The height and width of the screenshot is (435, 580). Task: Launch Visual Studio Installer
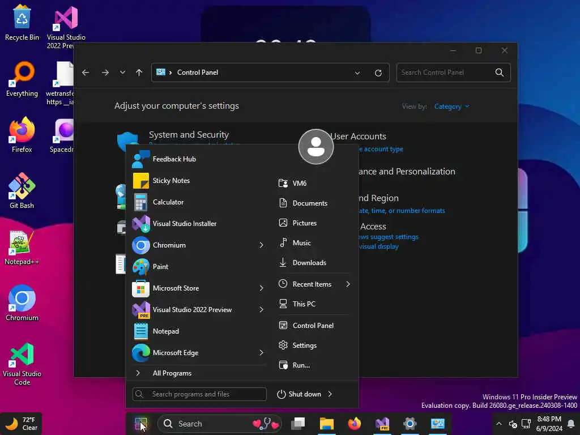click(x=199, y=223)
